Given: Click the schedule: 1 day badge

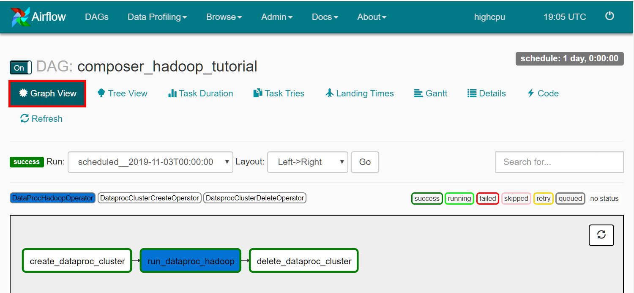Looking at the screenshot, I should tap(569, 58).
